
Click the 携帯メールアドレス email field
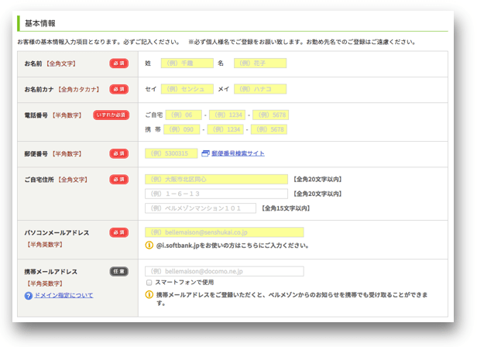(x=225, y=271)
